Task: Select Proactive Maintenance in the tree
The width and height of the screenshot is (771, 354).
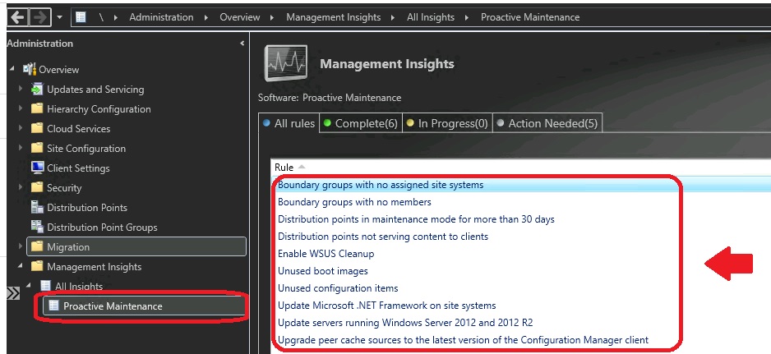Action: click(x=113, y=306)
